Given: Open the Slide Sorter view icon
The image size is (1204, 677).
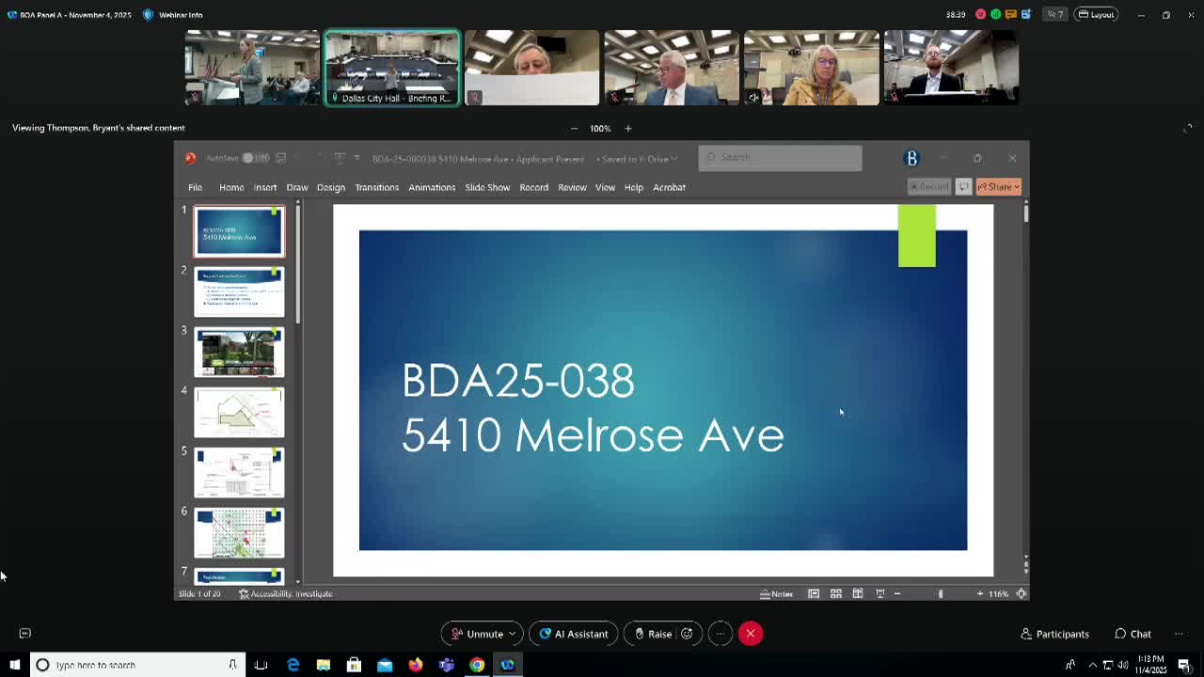Looking at the screenshot, I should tap(836, 593).
